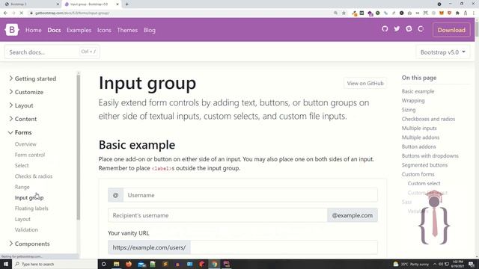Open the Validation sidebar link
This screenshot has height=269, width=479.
26,229
